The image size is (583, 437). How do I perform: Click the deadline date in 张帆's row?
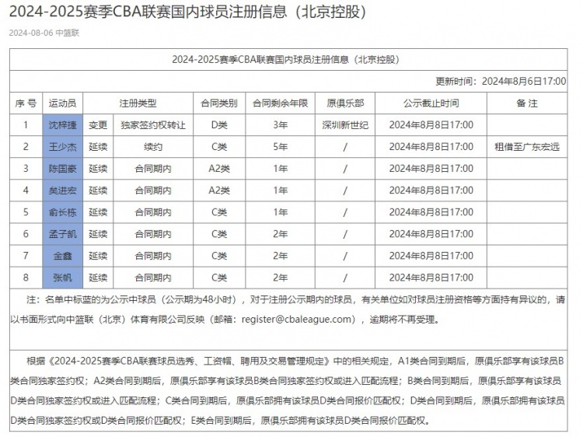click(431, 278)
